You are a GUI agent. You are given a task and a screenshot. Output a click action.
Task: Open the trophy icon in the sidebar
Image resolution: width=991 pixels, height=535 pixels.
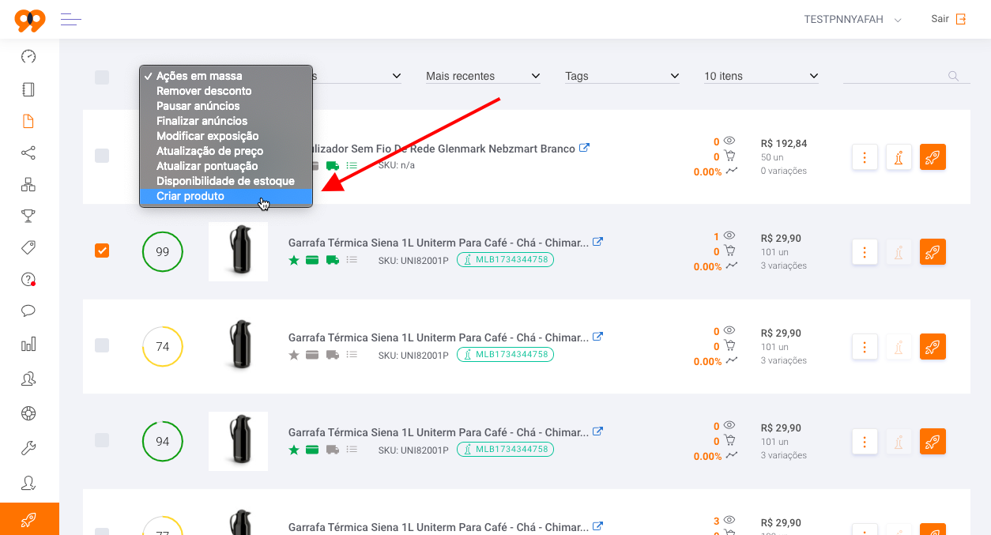[x=28, y=216]
